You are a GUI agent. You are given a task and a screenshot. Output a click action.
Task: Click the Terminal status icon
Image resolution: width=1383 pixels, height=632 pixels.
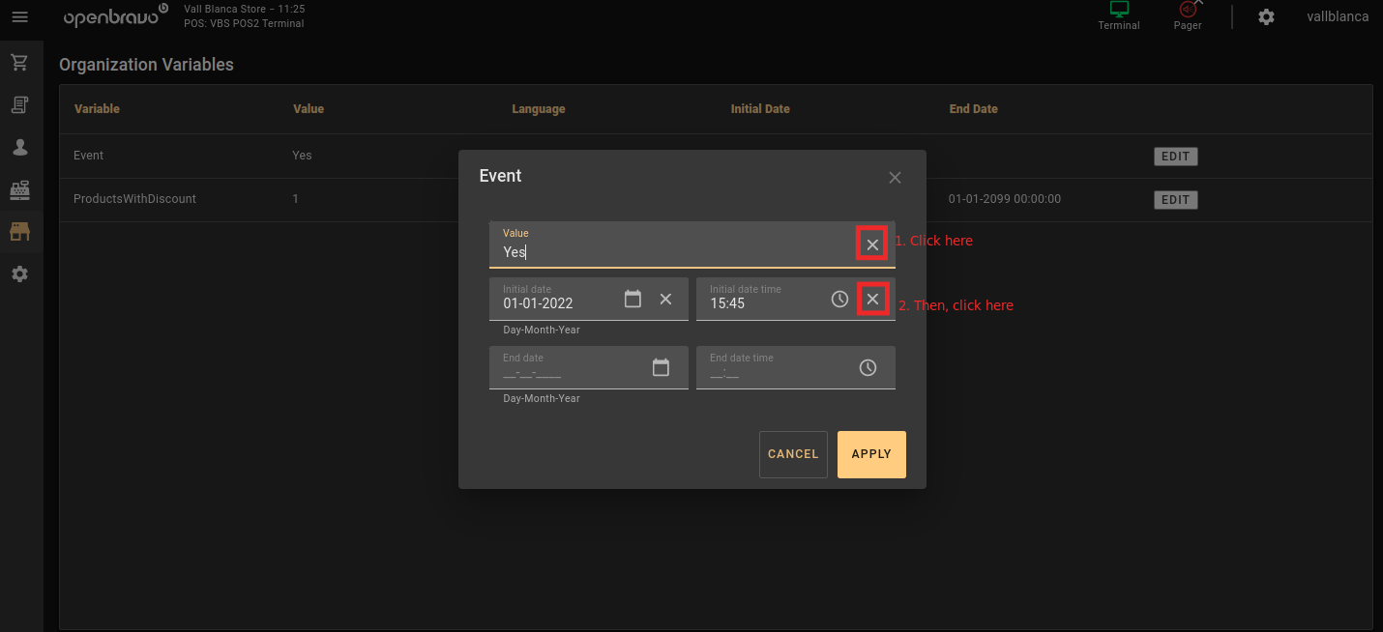[1119, 11]
